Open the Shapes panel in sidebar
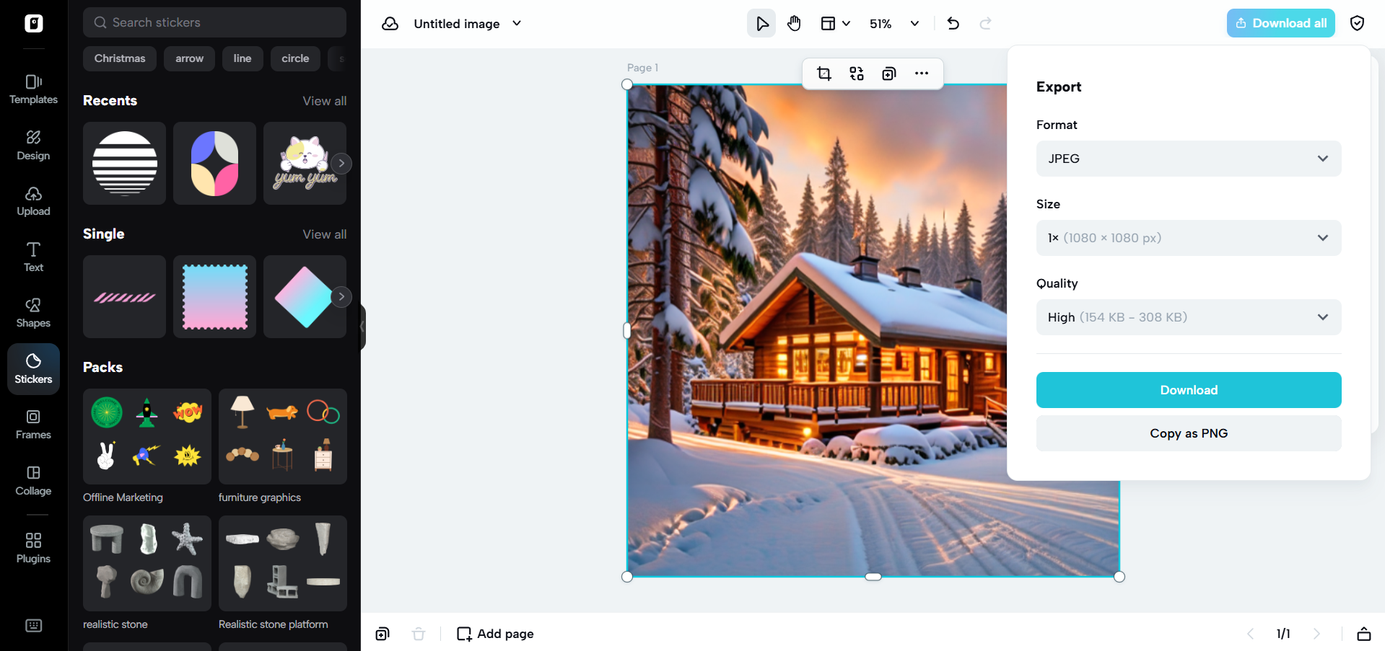Screen dimensions: 1385x651 click(x=33, y=312)
